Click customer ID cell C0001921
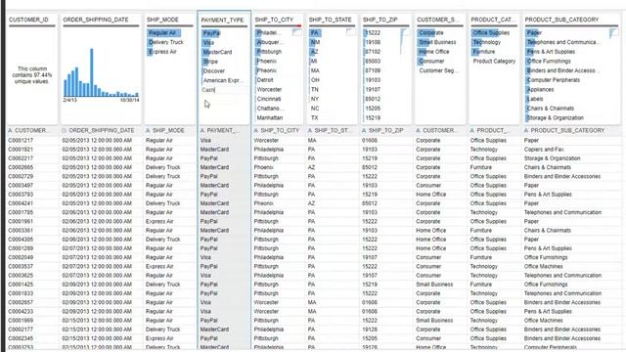The width and height of the screenshot is (626, 352). [x=21, y=150]
